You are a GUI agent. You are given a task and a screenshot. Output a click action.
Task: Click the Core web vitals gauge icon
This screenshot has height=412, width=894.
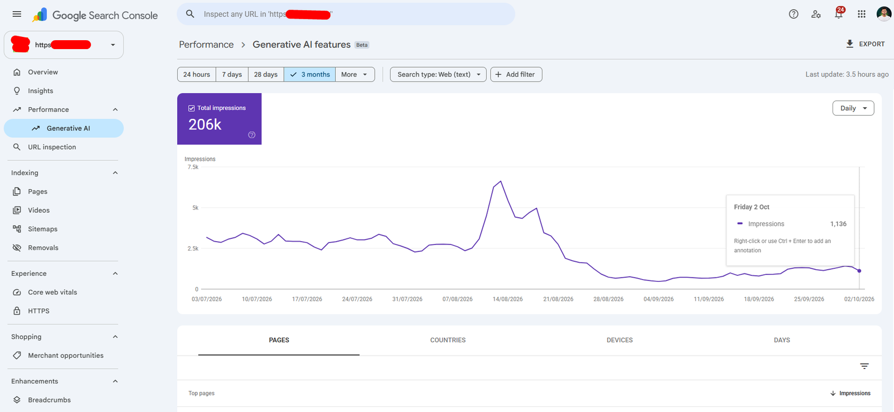click(x=17, y=292)
